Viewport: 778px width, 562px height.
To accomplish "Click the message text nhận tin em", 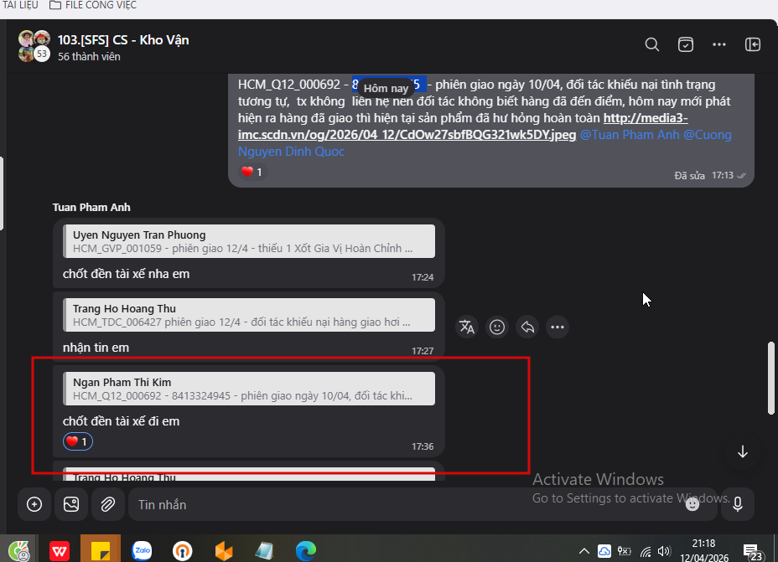I will [96, 348].
